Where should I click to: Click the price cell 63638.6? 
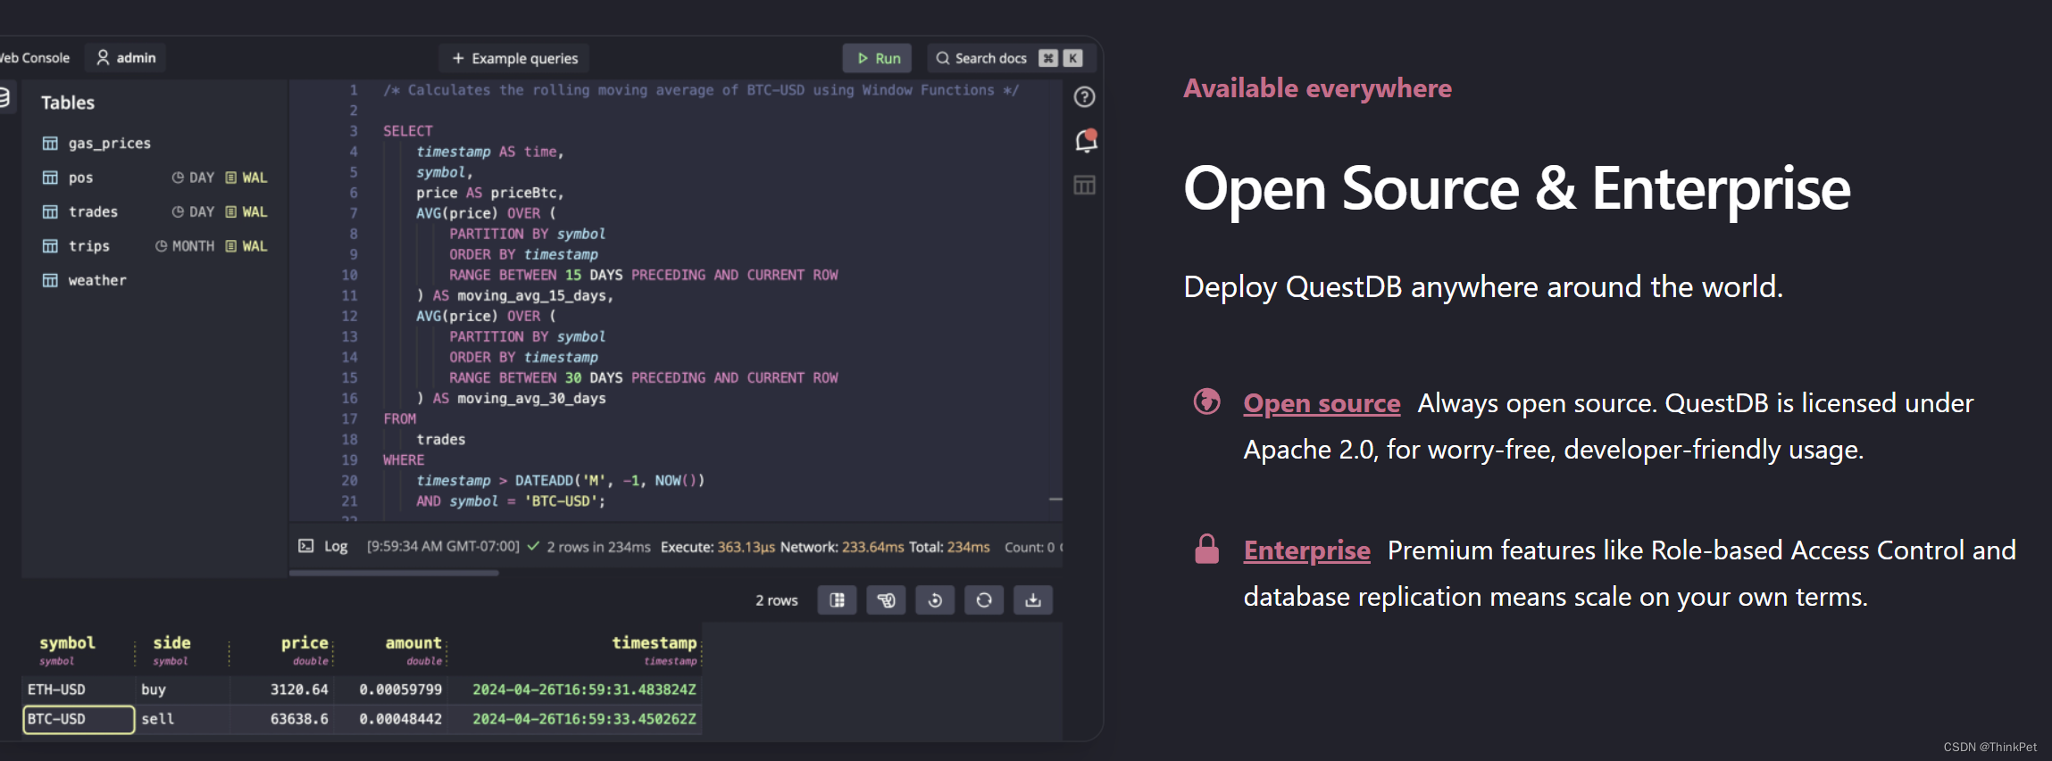coord(282,719)
